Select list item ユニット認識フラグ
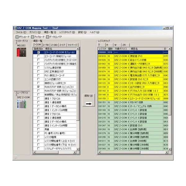186x186 pixels. [x=55, y=79]
